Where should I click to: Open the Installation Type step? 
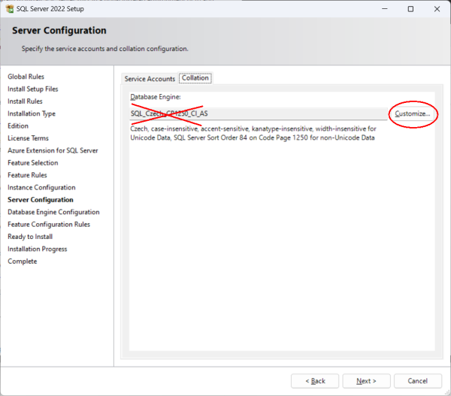[x=31, y=113]
